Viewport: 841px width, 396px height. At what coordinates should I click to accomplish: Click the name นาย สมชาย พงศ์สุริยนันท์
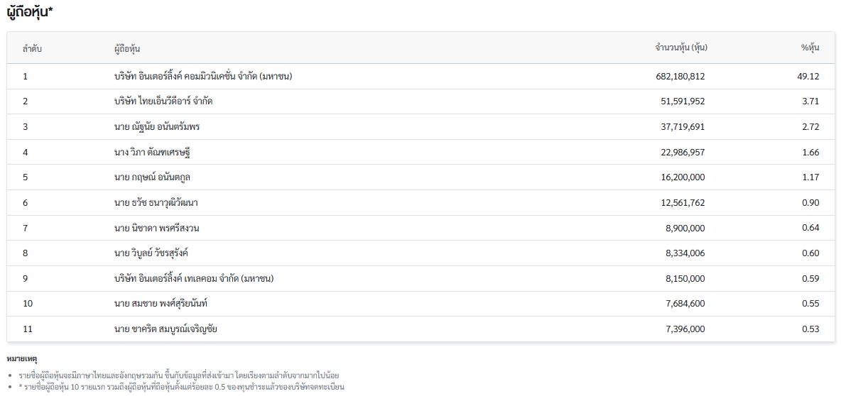click(x=161, y=304)
